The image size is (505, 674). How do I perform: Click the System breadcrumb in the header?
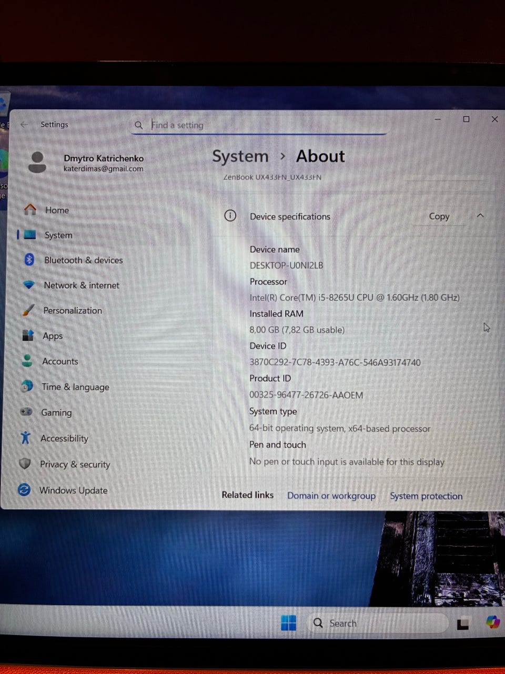240,156
